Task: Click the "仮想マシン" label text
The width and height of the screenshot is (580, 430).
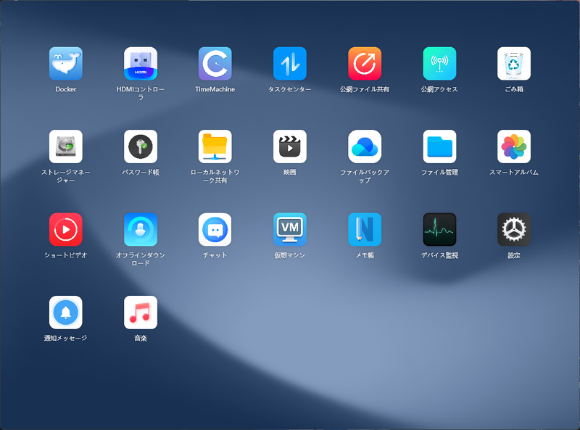Action: 289,255
